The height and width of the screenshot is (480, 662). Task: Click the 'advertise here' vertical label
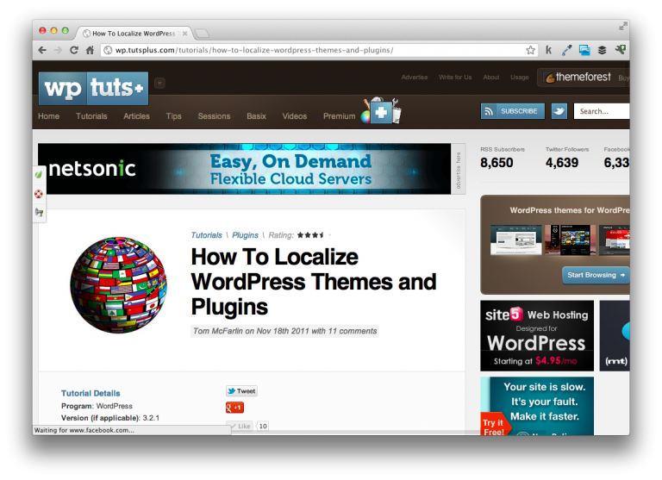point(459,170)
